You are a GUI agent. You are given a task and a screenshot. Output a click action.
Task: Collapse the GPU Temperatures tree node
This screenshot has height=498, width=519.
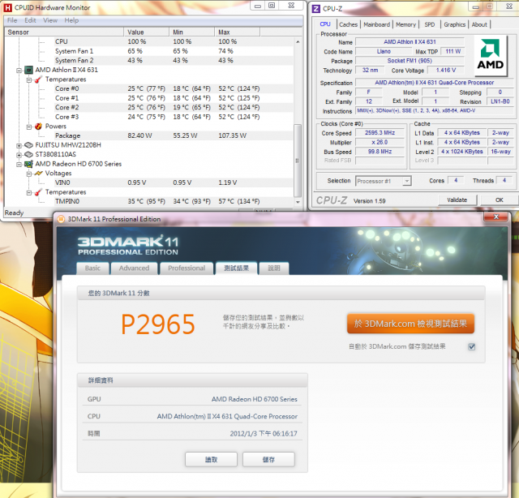point(29,192)
